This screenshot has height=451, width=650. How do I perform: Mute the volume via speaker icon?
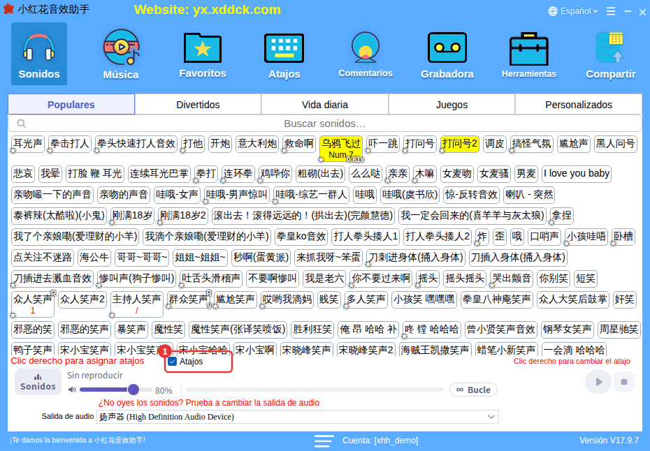click(x=72, y=390)
